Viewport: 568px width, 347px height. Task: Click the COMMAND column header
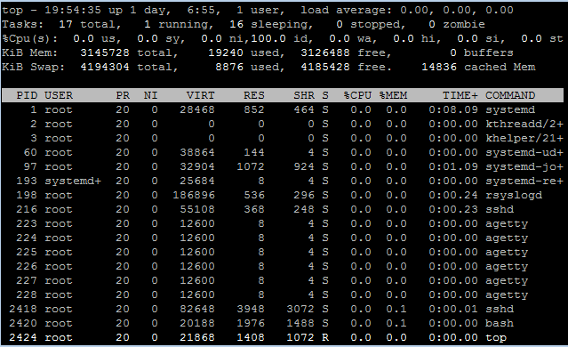[510, 95]
